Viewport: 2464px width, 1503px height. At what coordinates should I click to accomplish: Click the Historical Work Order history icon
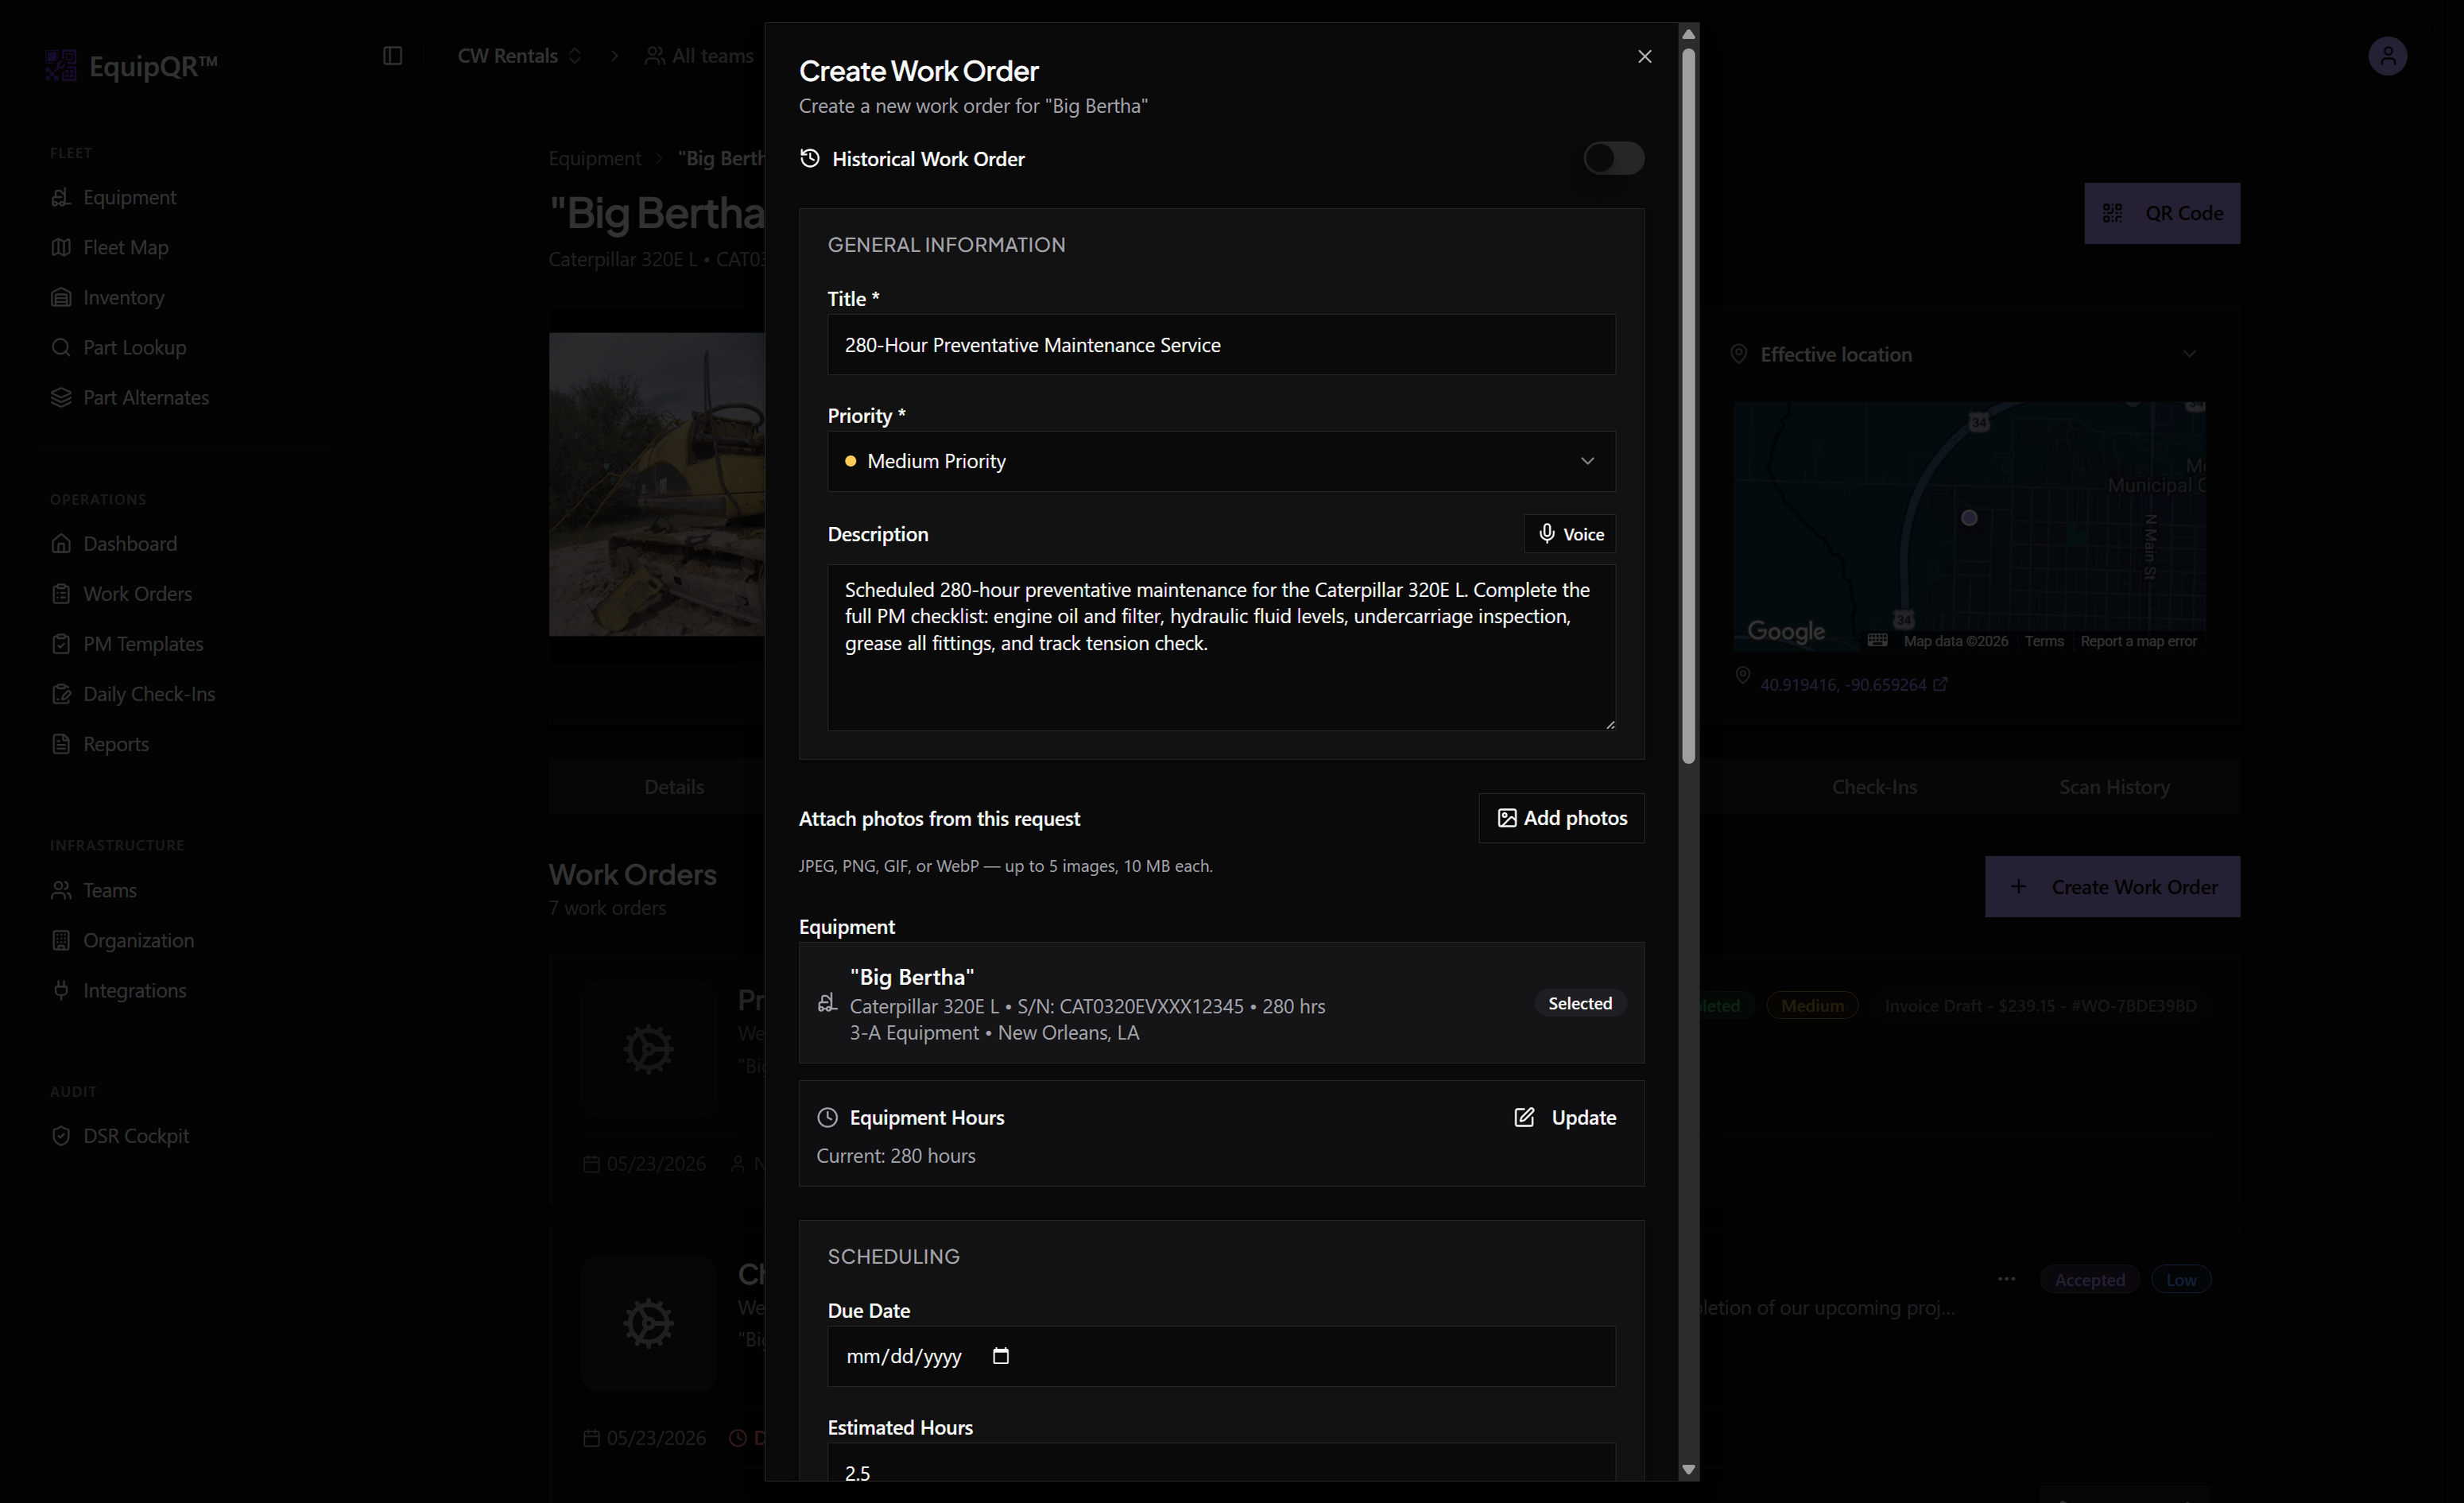(809, 158)
